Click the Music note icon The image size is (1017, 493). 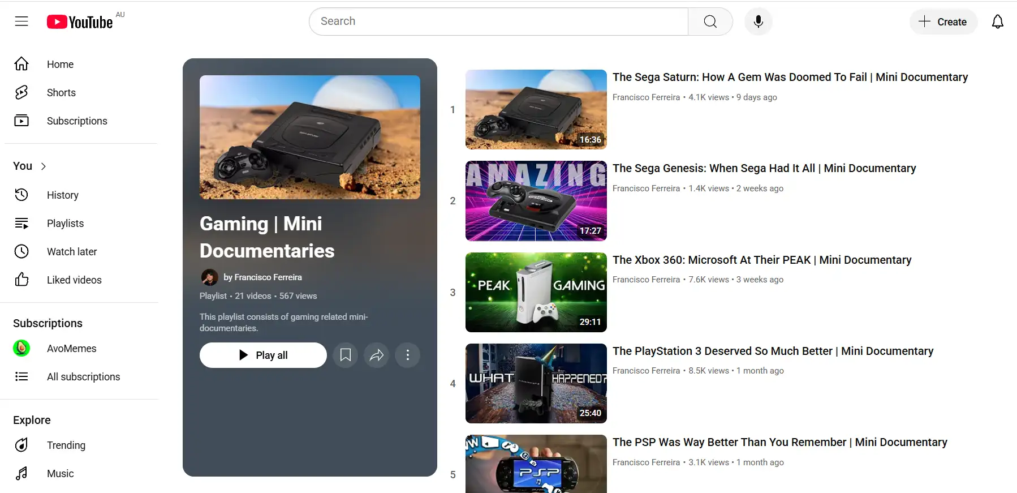(21, 473)
